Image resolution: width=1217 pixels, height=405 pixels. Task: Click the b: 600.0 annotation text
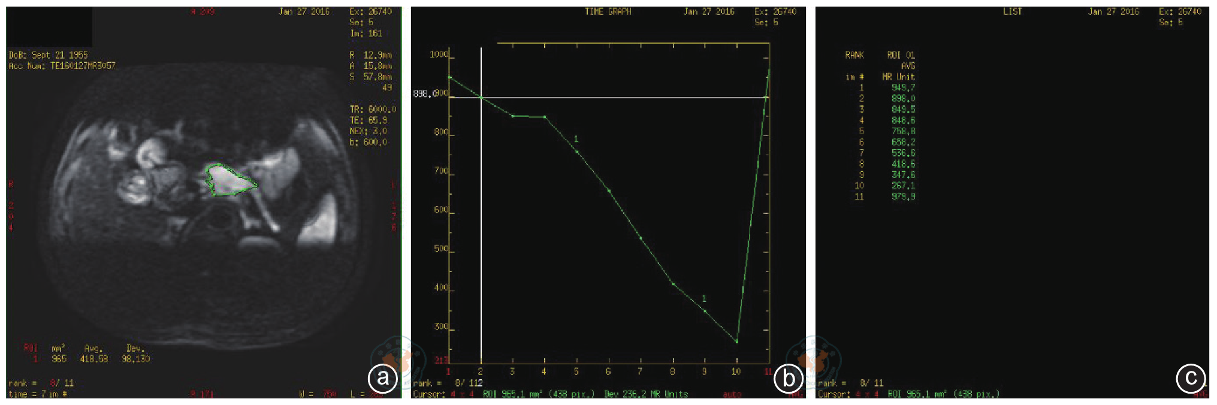(x=368, y=142)
